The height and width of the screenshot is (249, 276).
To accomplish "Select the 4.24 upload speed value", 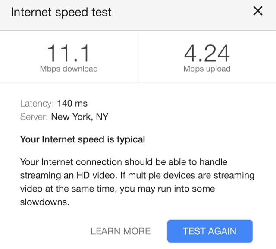I will pyautogui.click(x=207, y=53).
